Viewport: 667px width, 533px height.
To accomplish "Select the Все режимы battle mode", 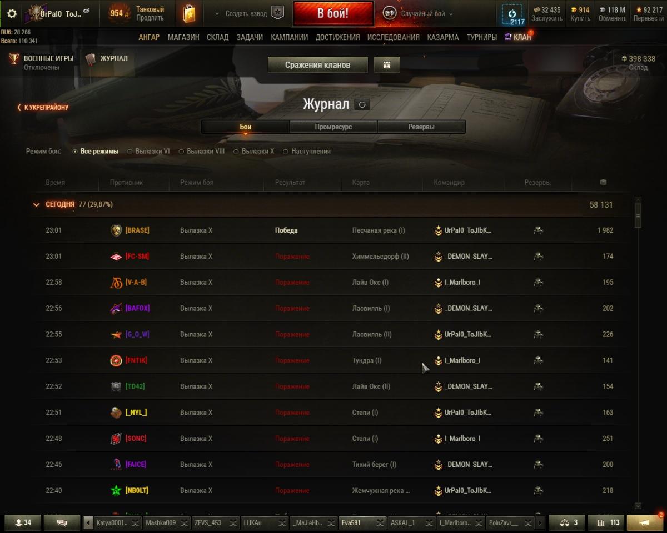I will tap(96, 151).
